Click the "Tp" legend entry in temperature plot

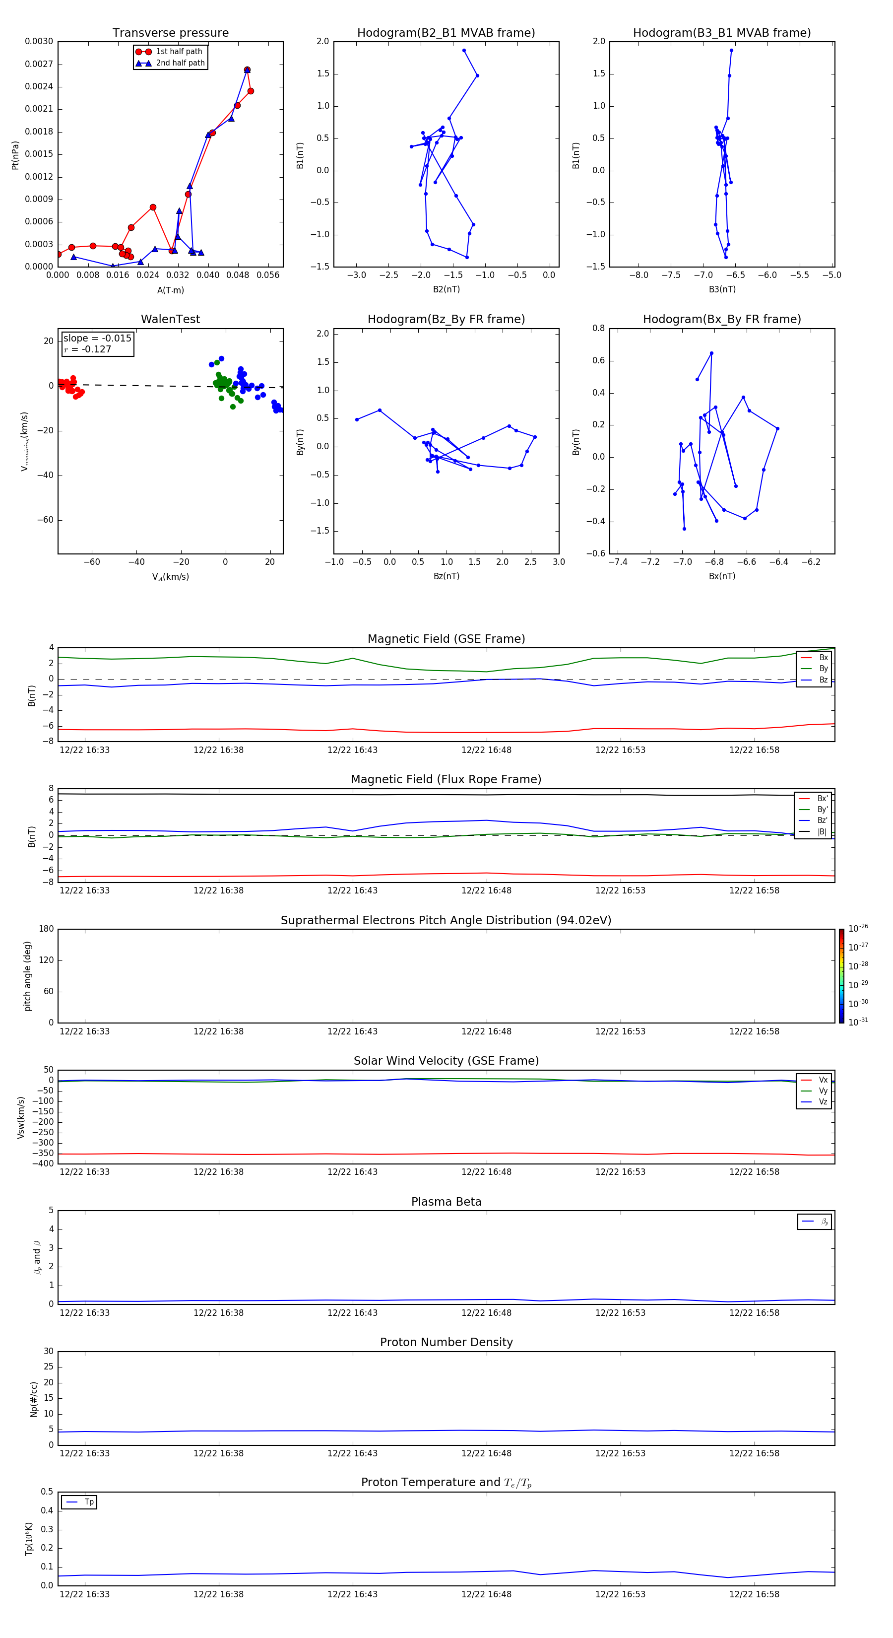click(79, 1502)
